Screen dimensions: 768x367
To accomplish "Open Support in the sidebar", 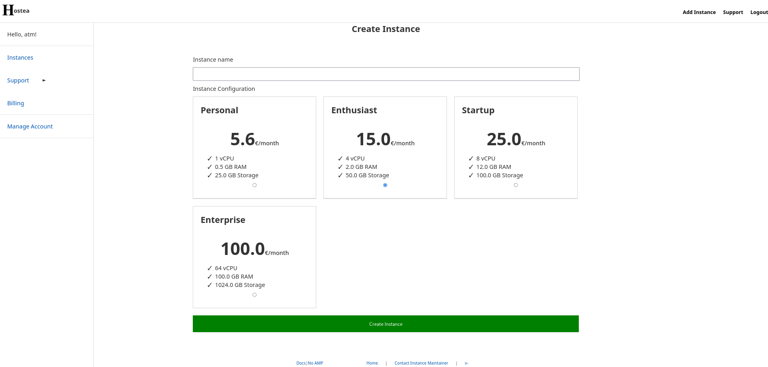I will point(18,80).
